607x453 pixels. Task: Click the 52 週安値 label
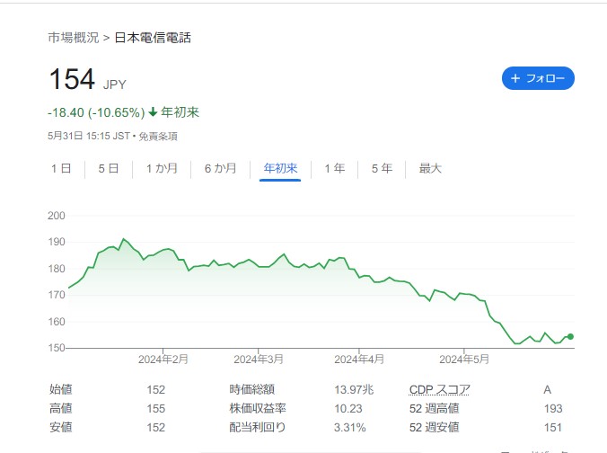435,428
